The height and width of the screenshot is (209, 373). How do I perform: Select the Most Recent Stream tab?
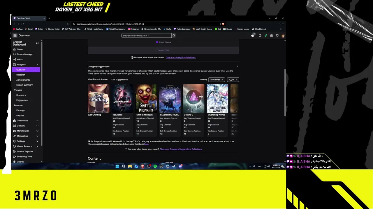click(98, 80)
